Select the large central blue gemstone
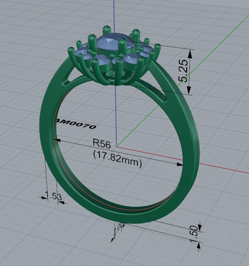Screen dimensions: 249x266 pyautogui.click(x=115, y=42)
